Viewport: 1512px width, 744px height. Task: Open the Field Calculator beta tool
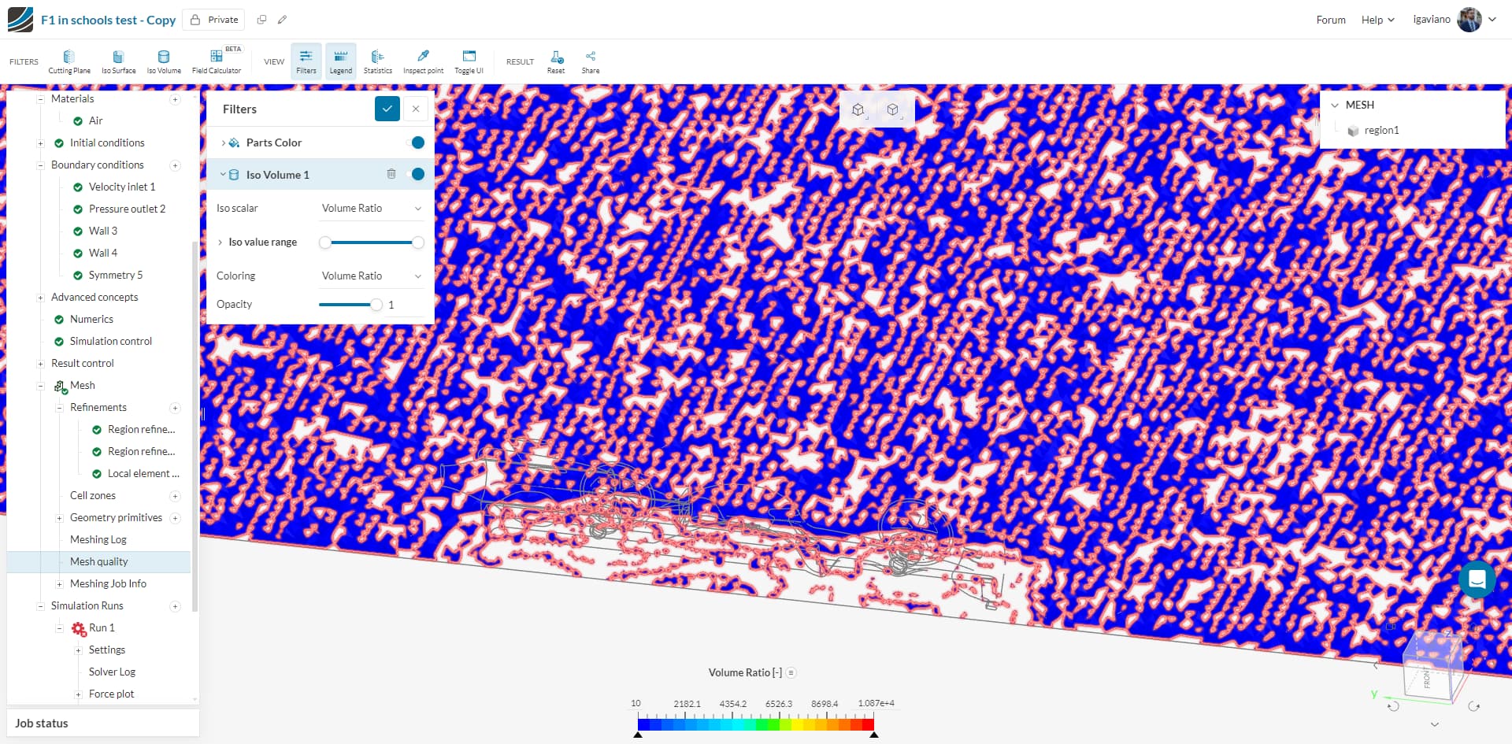[217, 61]
